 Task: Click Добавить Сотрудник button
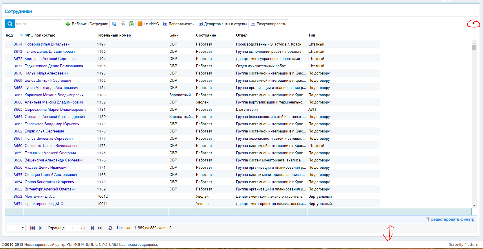[x=87, y=24]
